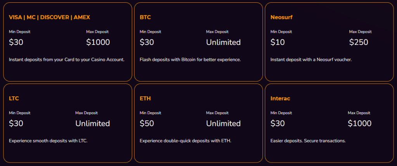Image resolution: width=397 pixels, height=166 pixels.
Task: Click the $10 minimum deposit for Neosurf
Action: pyautogui.click(x=278, y=42)
